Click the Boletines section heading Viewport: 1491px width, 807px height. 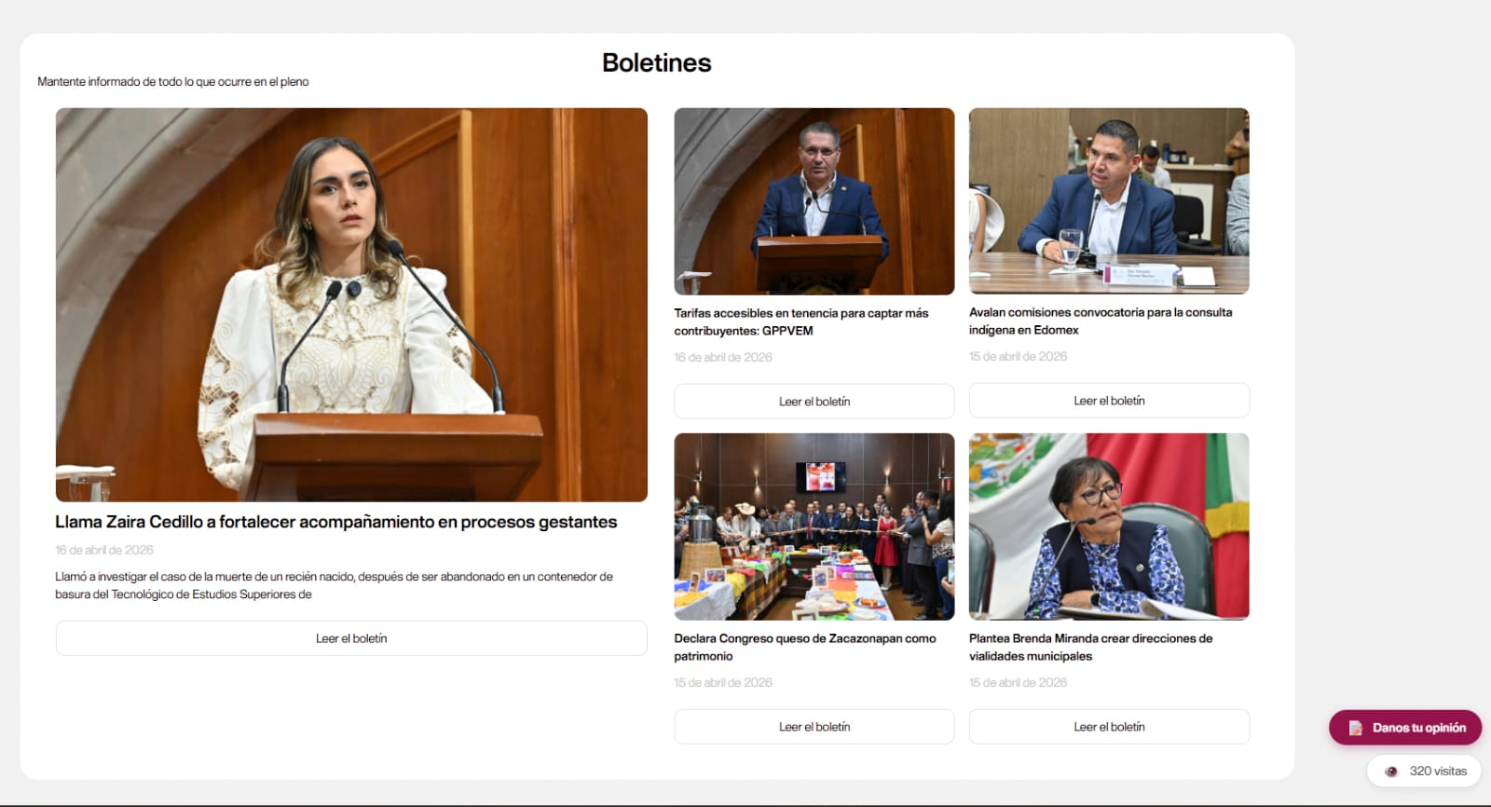(x=656, y=62)
